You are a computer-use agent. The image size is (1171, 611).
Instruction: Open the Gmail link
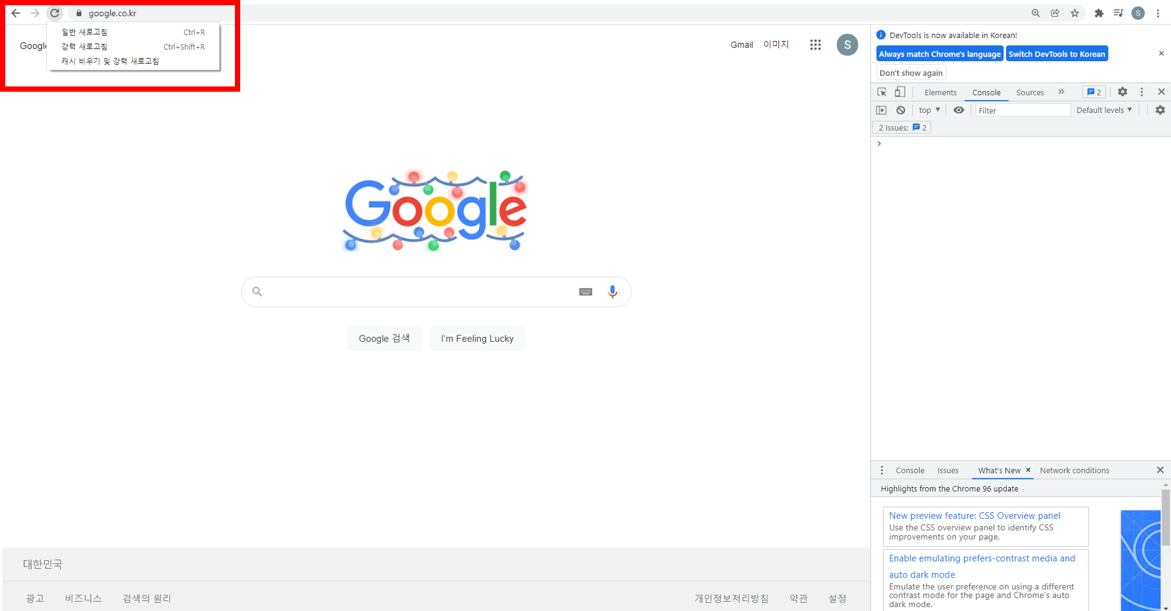[x=742, y=44]
